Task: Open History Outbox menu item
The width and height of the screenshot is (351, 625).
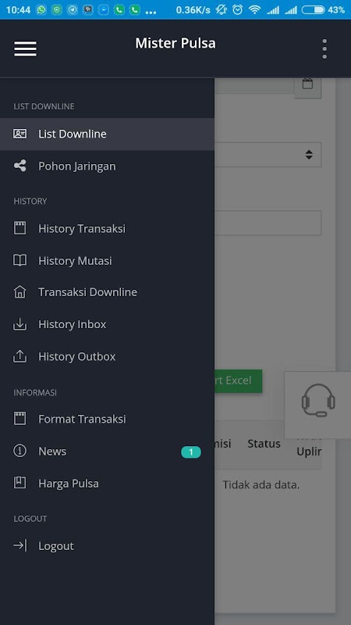Action: pyautogui.click(x=107, y=356)
